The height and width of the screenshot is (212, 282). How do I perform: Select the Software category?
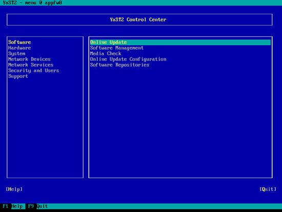click(19, 42)
